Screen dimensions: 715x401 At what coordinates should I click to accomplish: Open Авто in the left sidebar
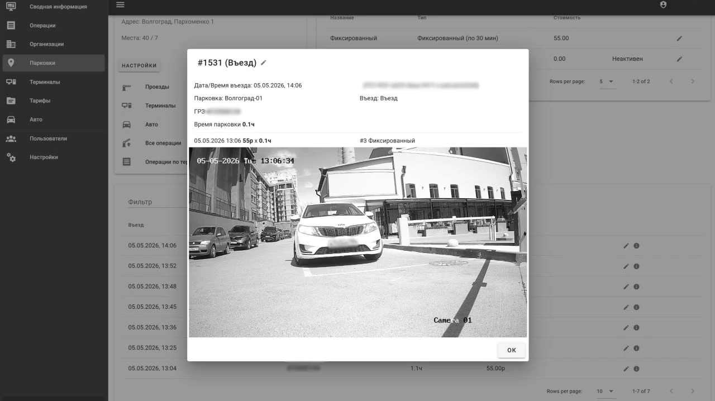tap(54, 120)
